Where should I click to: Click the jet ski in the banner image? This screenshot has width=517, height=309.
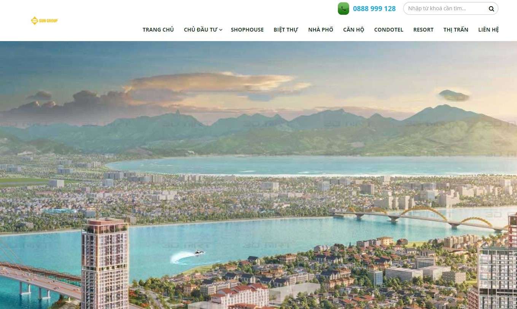[x=199, y=252]
